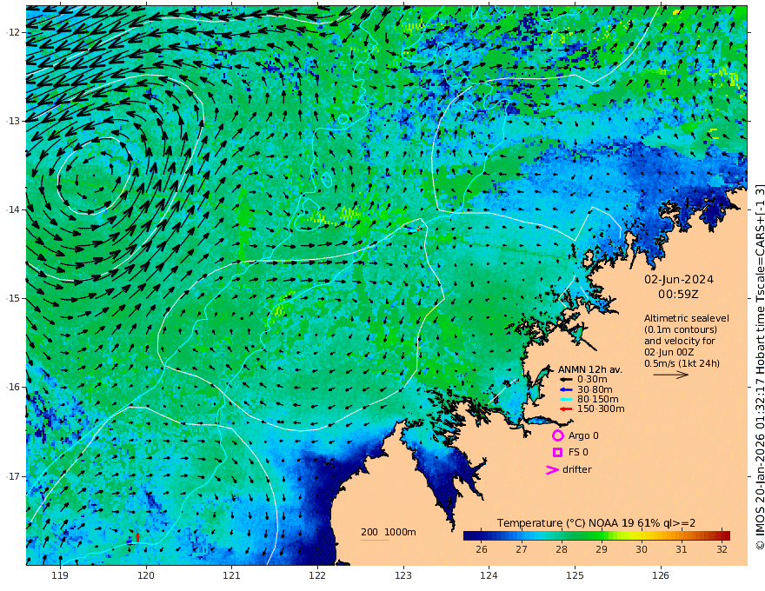Click the longitude label 122
The height and width of the screenshot is (591, 765).
click(317, 576)
